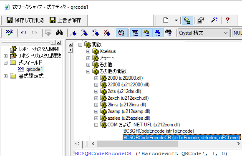Viewport: 242px width, 156px height.
Task: Collapse the その他の関数 group
Action: pos(88,71)
